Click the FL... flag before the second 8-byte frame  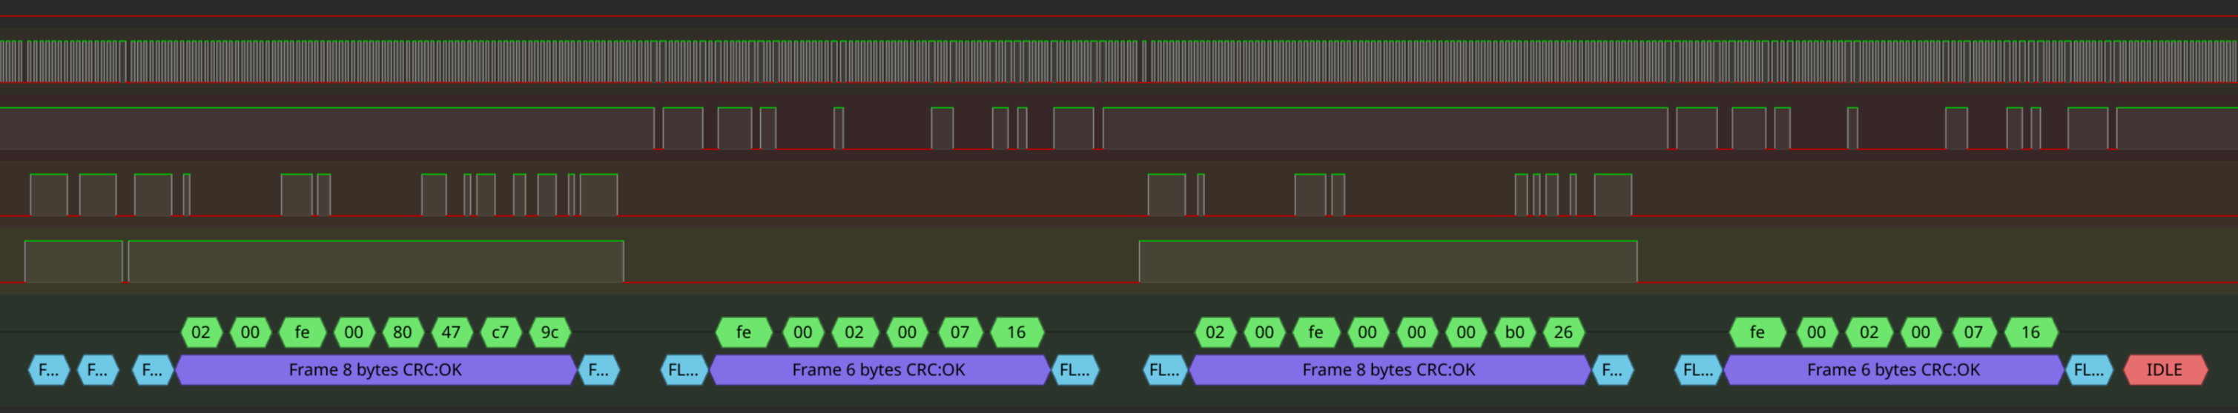(x=1164, y=369)
